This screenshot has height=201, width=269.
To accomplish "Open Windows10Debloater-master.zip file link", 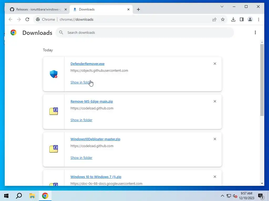I will [x=95, y=139].
